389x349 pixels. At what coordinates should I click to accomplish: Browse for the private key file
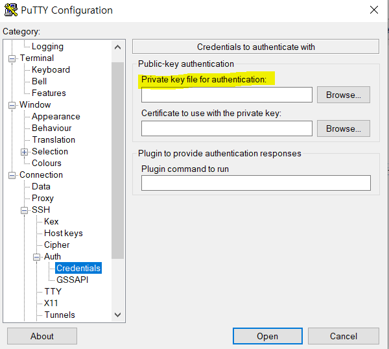(344, 95)
